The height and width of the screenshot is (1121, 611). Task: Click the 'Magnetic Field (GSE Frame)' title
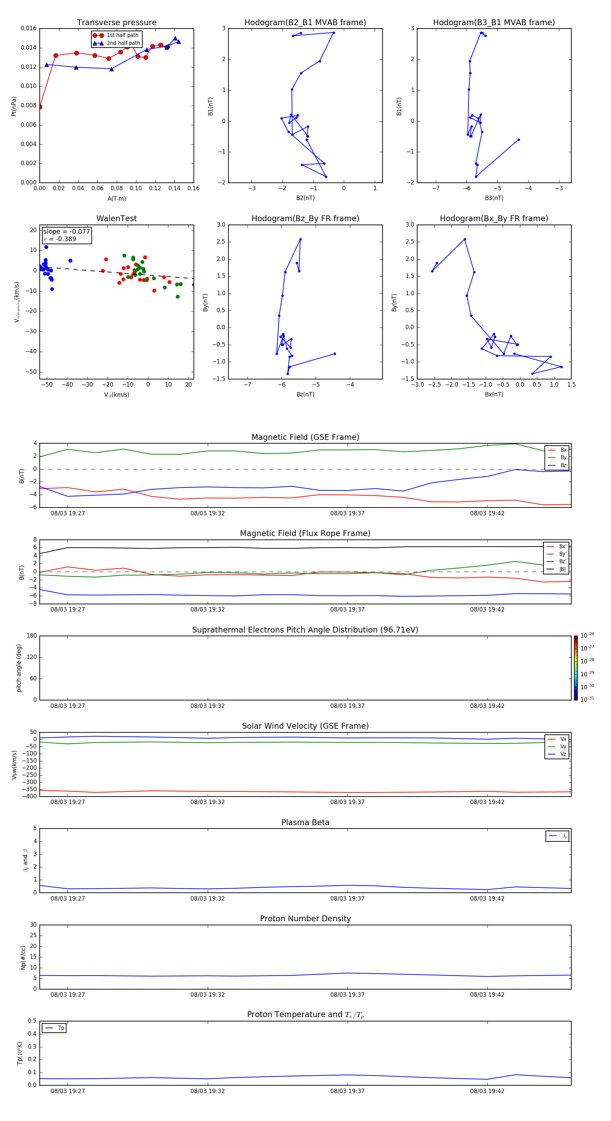point(305,437)
